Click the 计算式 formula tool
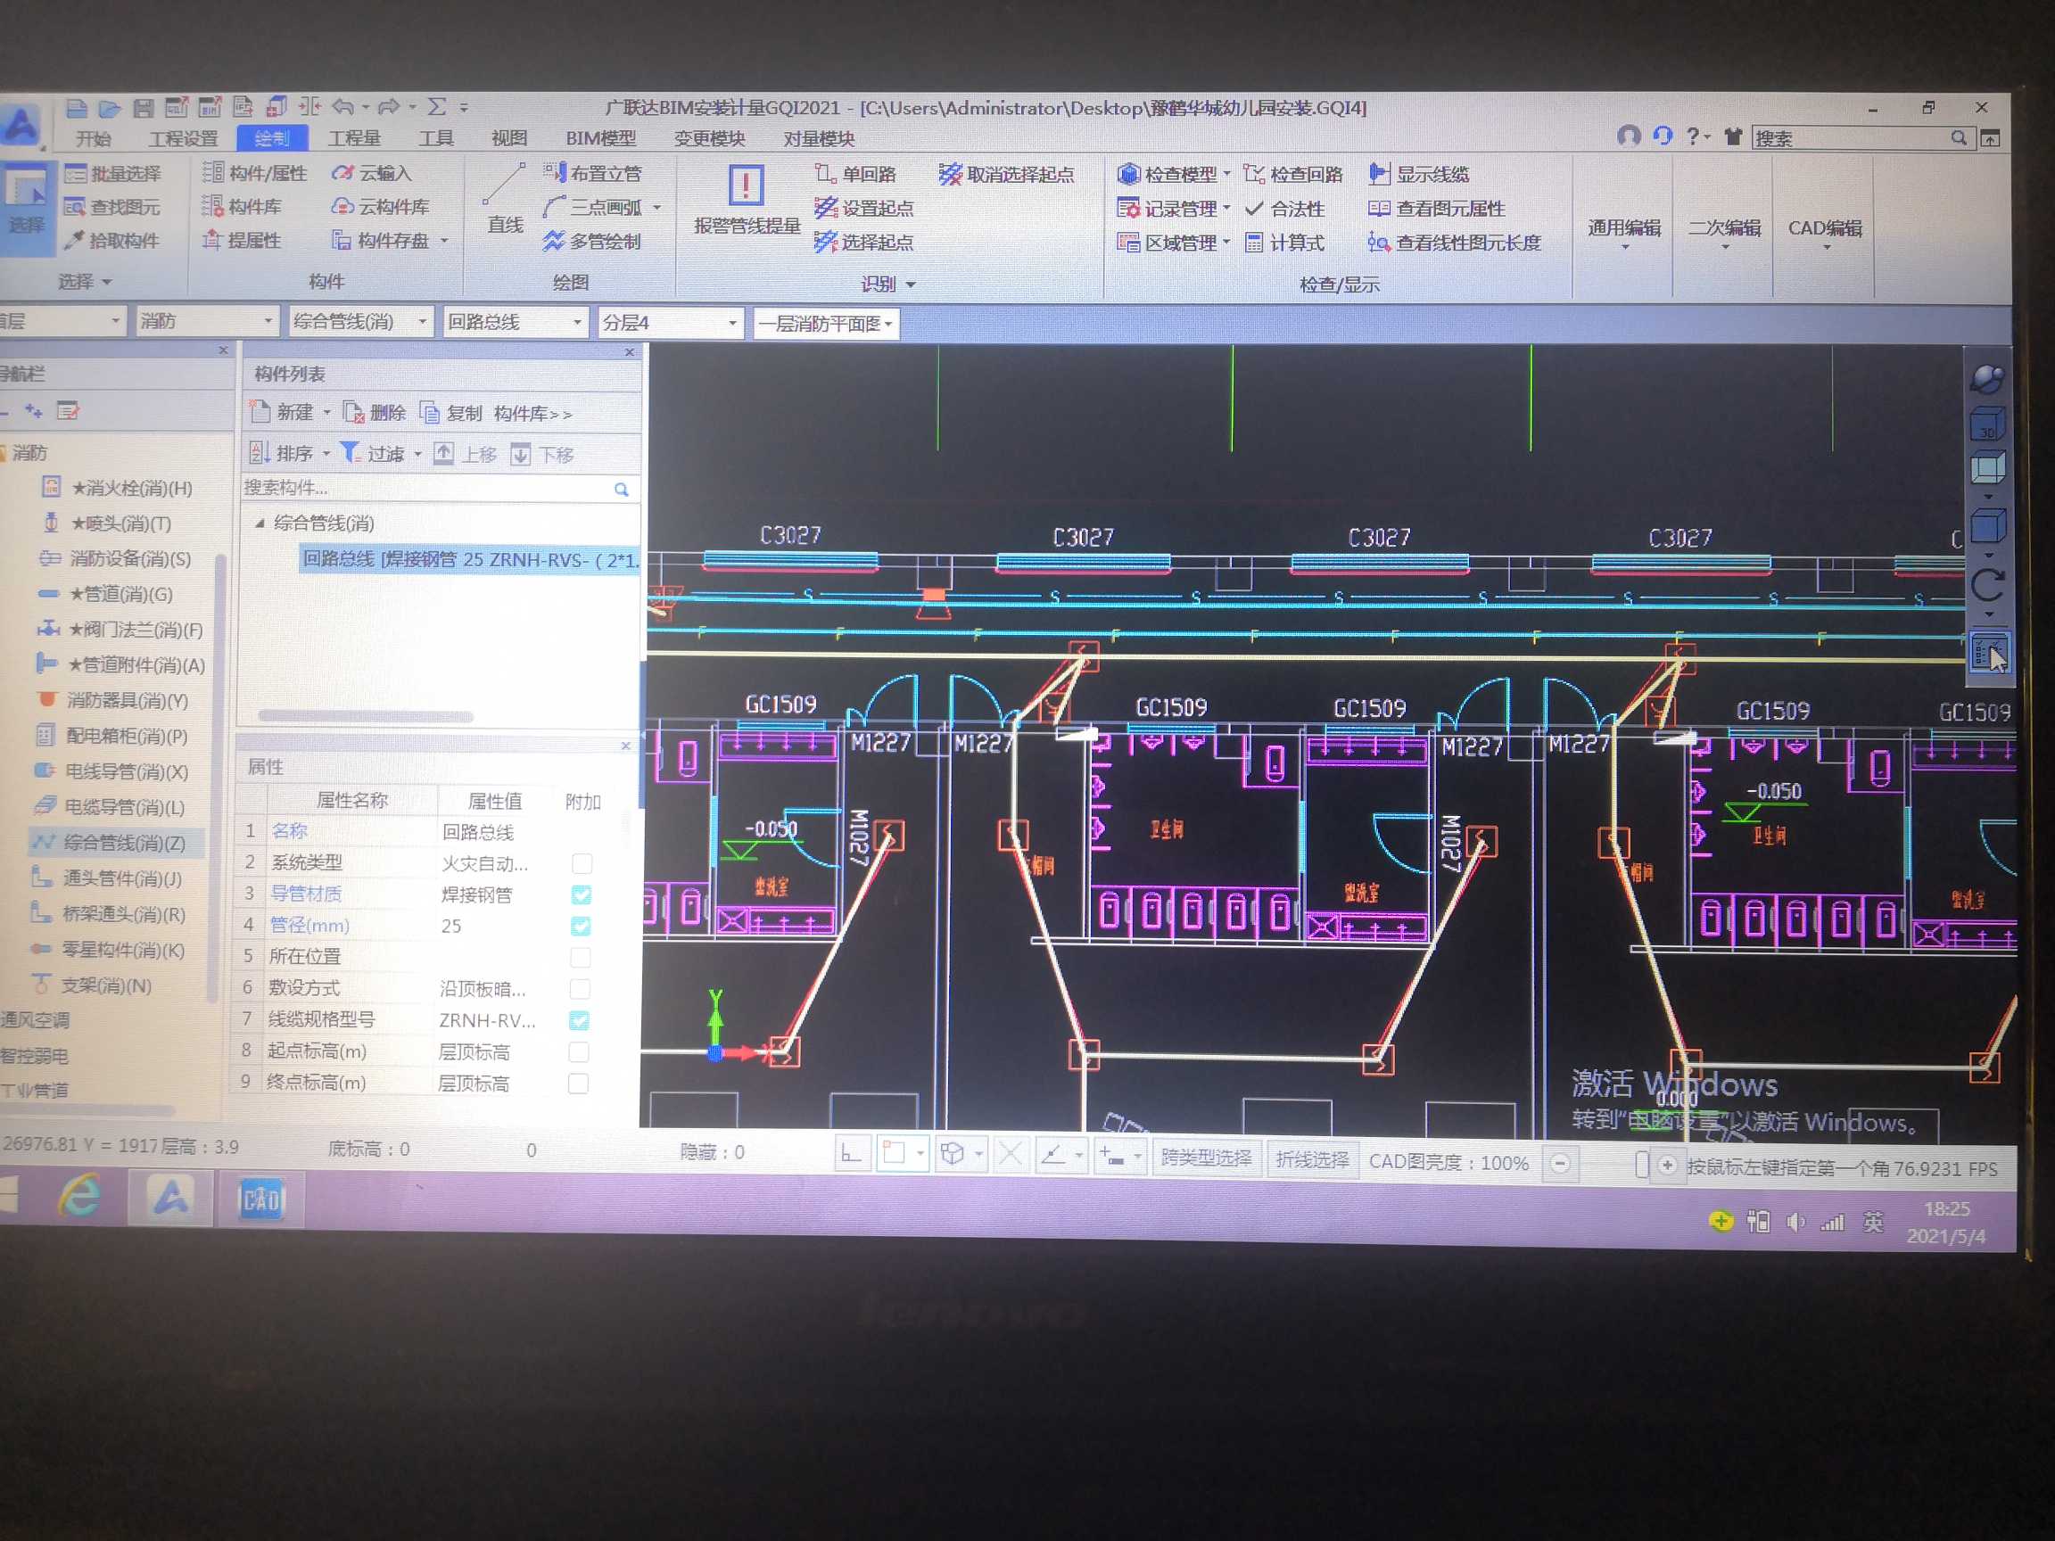The width and height of the screenshot is (2055, 1541). (x=1285, y=243)
